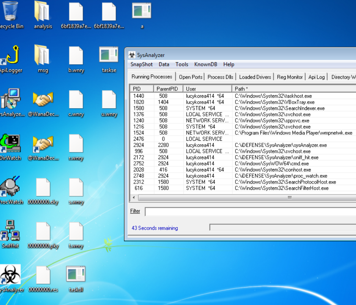The image size is (356, 305).
Task: Switch to the Api Log tab
Action: tap(316, 77)
